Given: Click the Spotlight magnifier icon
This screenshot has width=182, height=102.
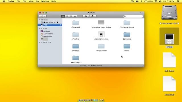Looking at the screenshot, I should [178, 1].
